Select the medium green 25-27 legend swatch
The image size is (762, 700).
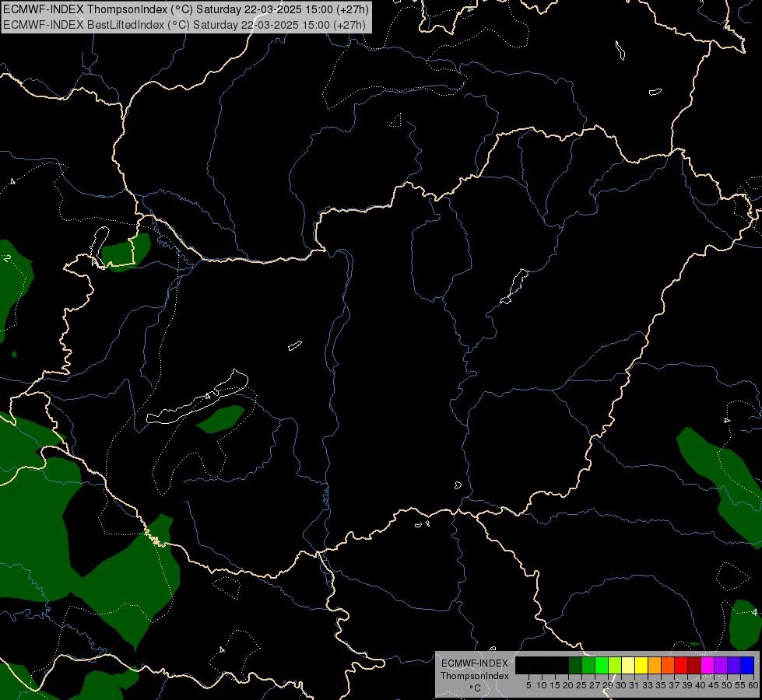[588, 666]
